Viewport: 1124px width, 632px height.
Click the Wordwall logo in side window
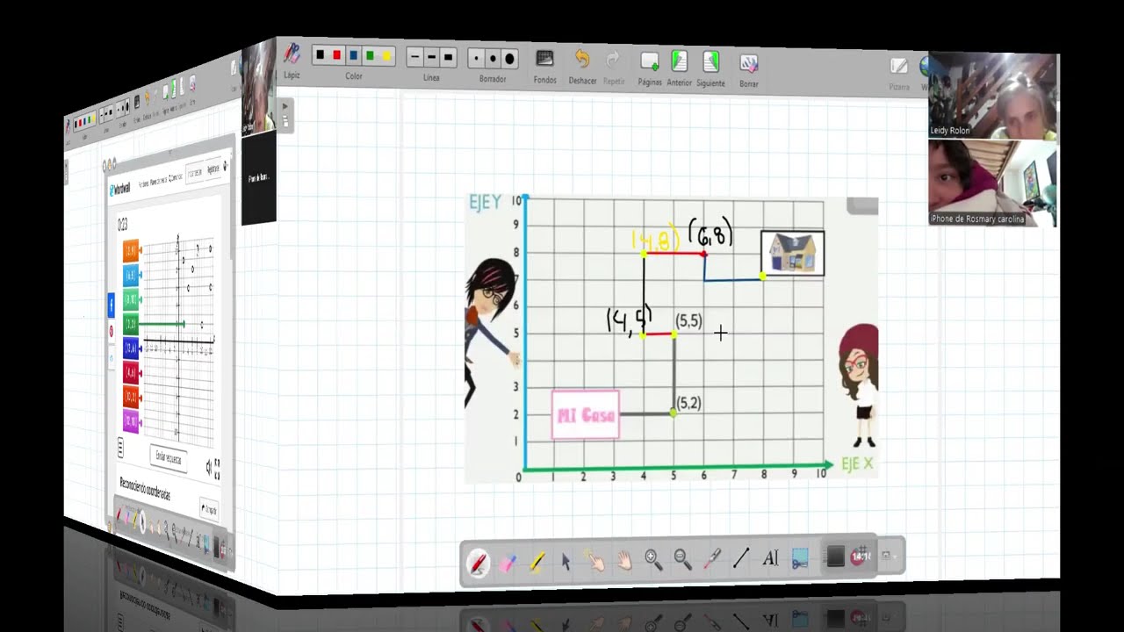[x=120, y=189]
